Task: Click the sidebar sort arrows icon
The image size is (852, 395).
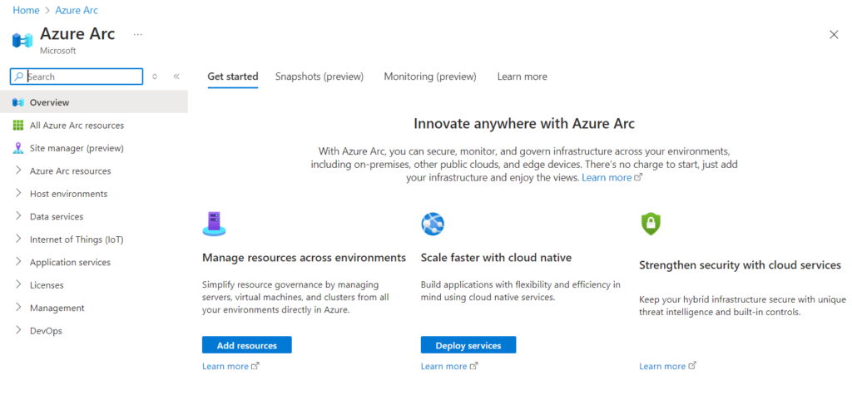Action: coord(155,77)
